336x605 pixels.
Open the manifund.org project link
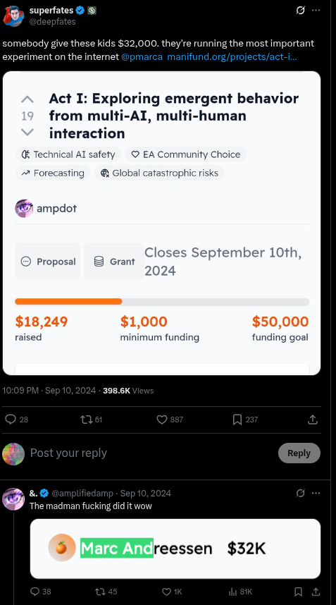232,56
